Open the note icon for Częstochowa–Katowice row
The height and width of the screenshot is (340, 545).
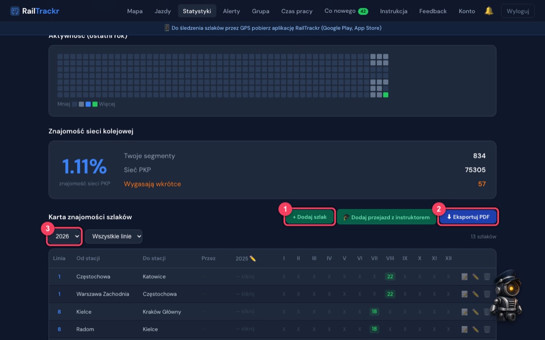point(464,277)
